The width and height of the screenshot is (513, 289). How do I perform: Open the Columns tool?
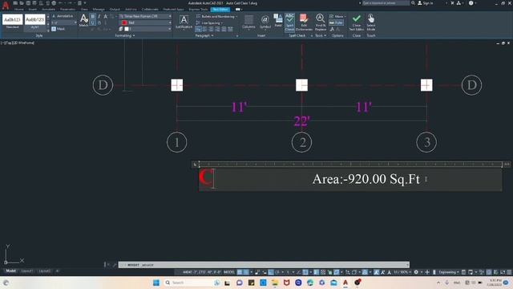tap(248, 22)
